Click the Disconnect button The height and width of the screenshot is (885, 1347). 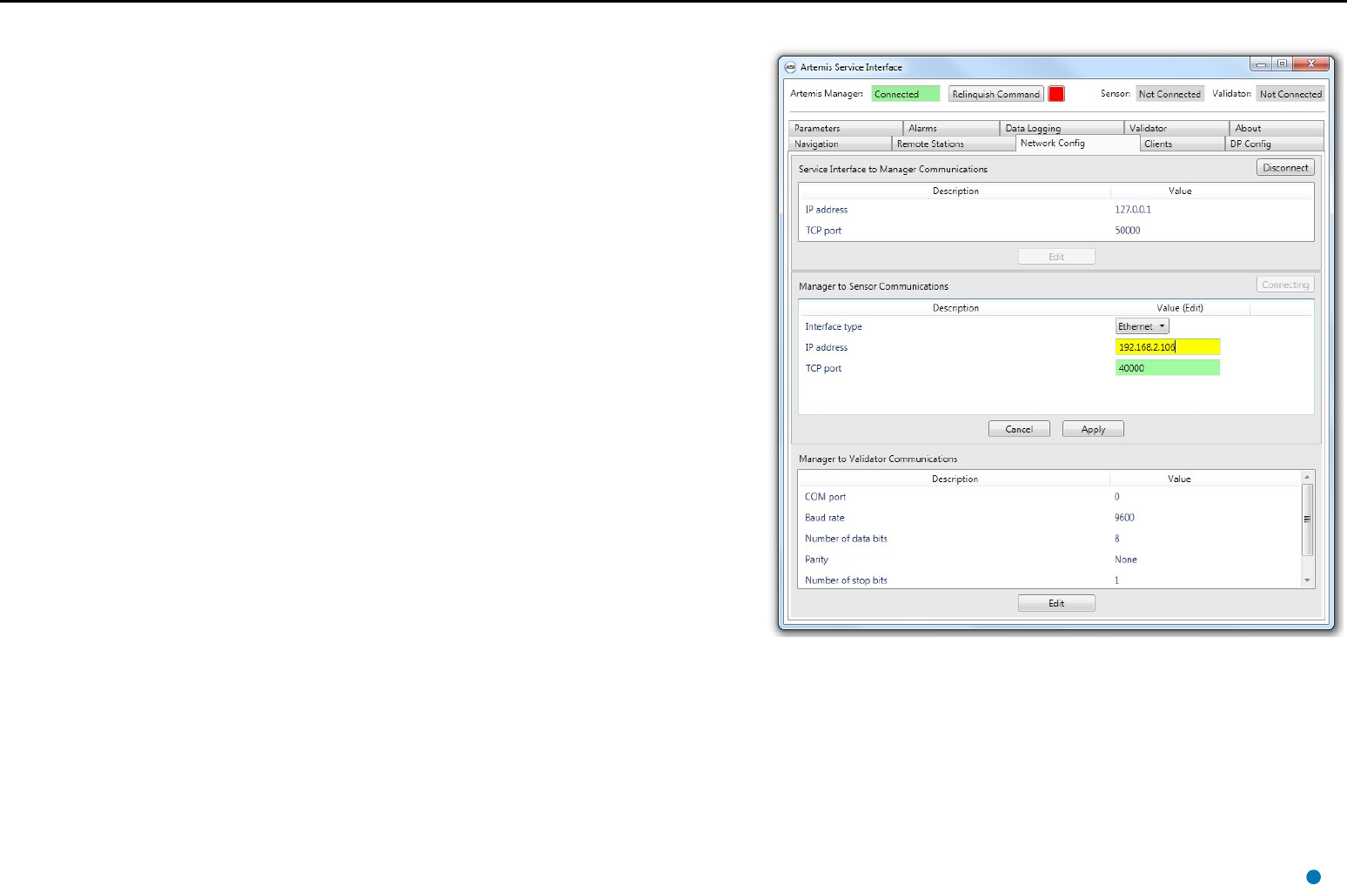tap(1285, 168)
